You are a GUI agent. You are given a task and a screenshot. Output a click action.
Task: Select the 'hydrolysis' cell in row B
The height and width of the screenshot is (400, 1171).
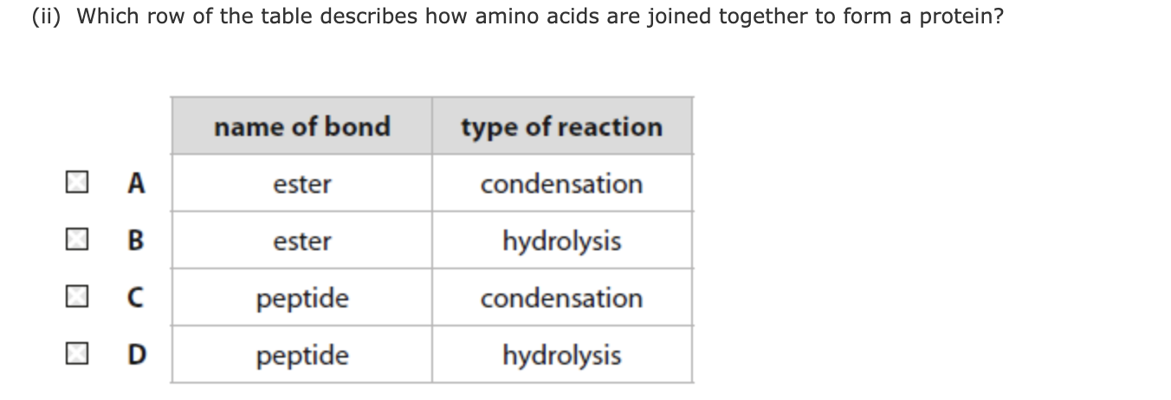click(561, 241)
